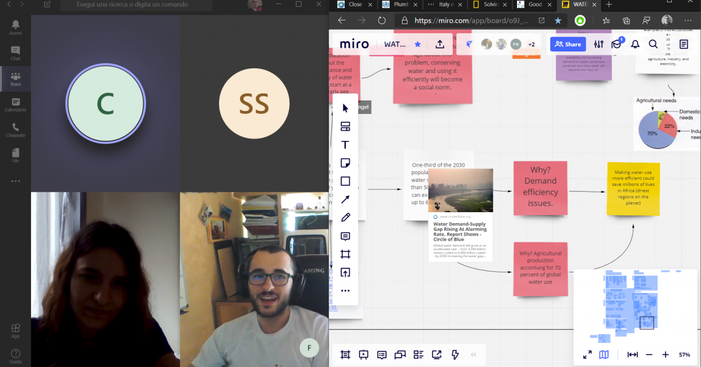The image size is (701, 367).
Task: Select the Text tool in Miro toolbar
Action: click(x=345, y=145)
